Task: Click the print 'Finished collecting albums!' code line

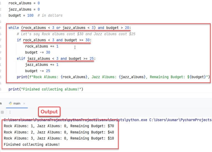Action: coord(46,89)
